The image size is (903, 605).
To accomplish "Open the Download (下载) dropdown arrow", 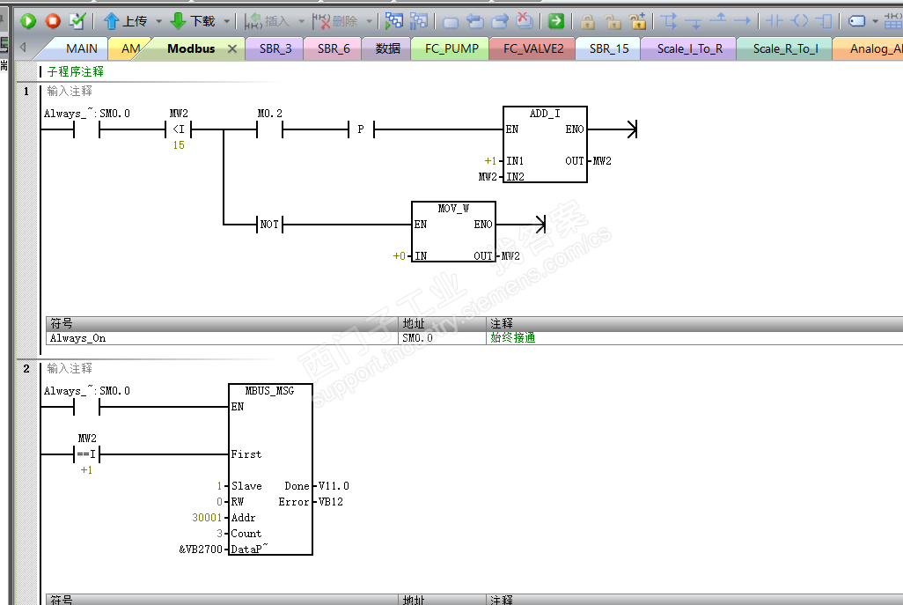I will pos(226,21).
